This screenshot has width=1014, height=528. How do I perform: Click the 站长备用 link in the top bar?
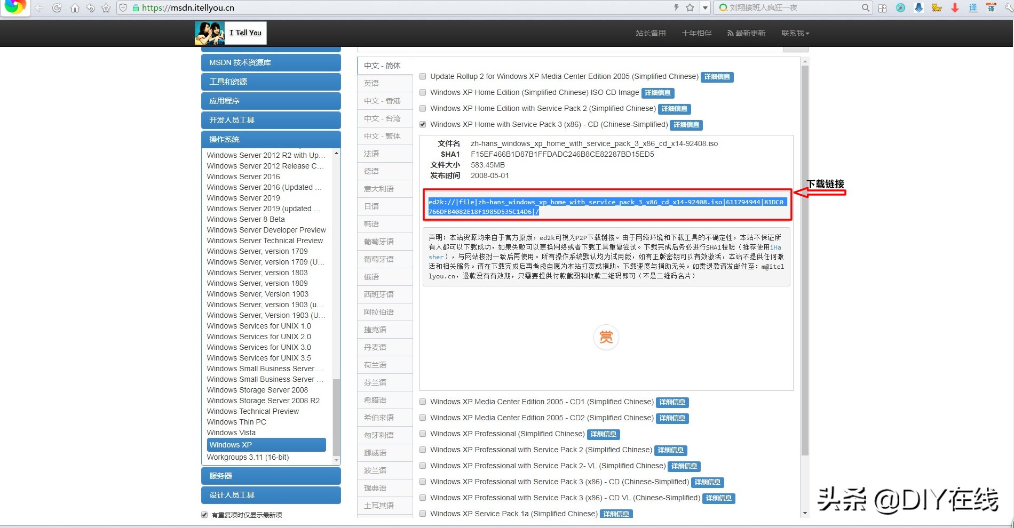[650, 33]
